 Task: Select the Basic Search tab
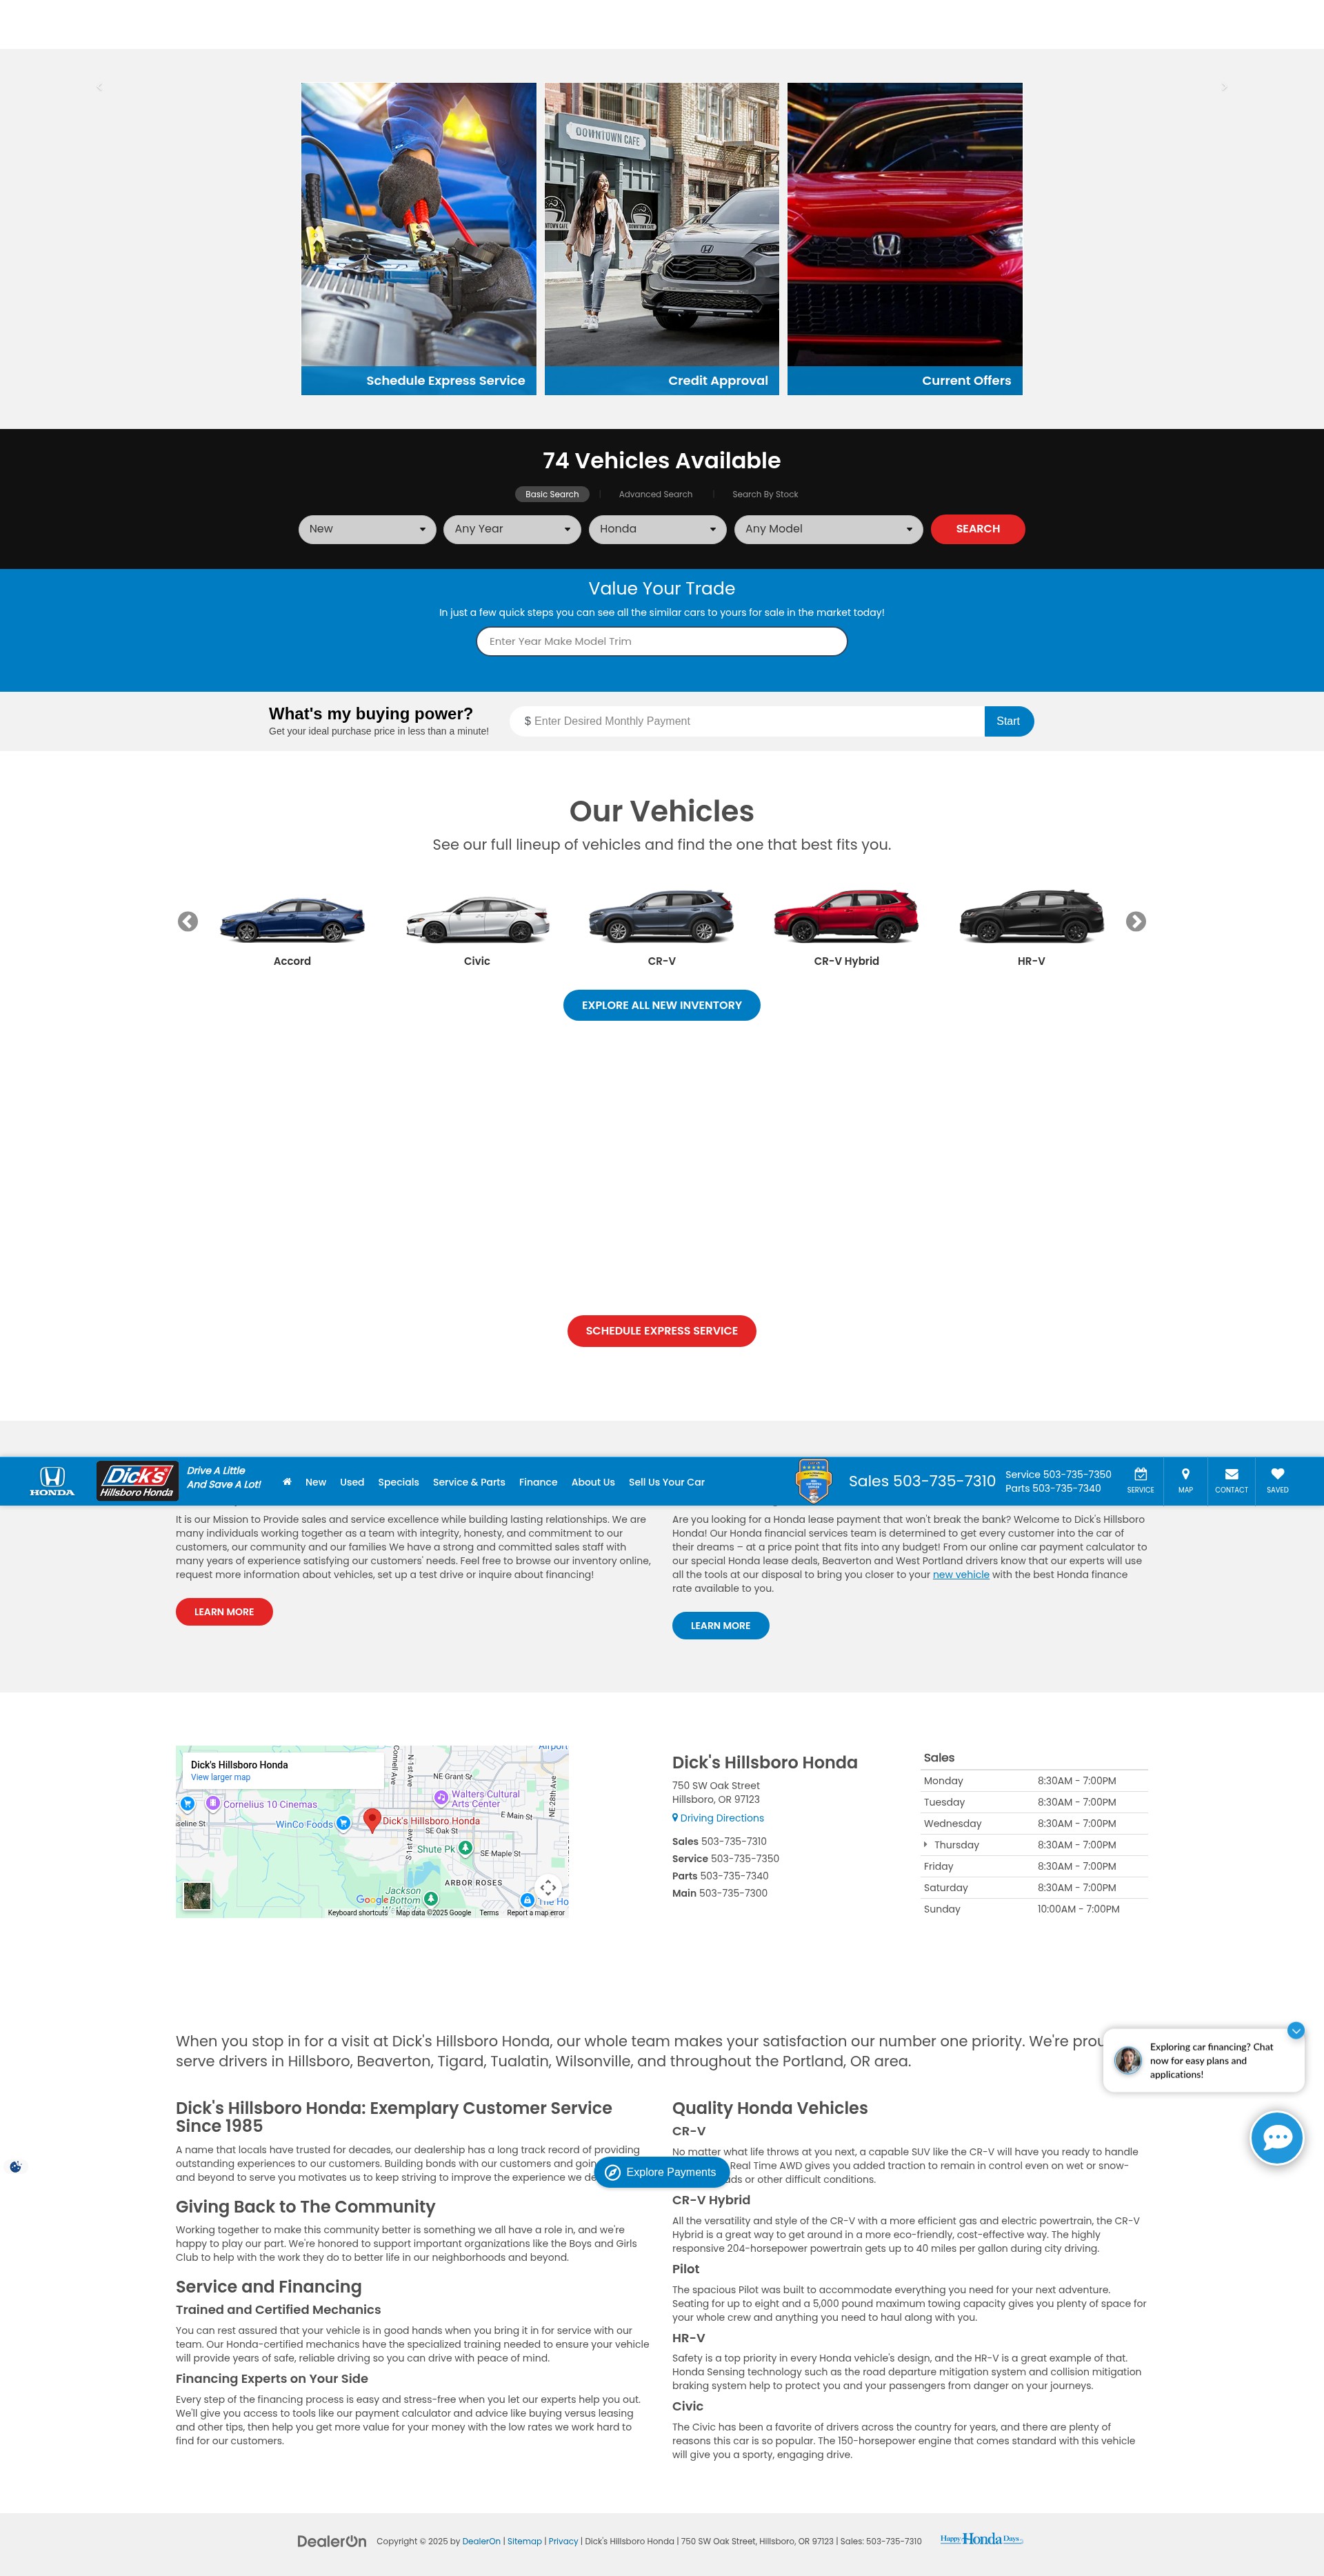552,494
